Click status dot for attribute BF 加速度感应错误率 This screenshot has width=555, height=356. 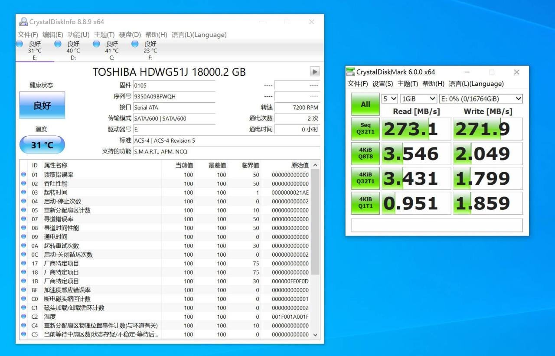[23, 290]
